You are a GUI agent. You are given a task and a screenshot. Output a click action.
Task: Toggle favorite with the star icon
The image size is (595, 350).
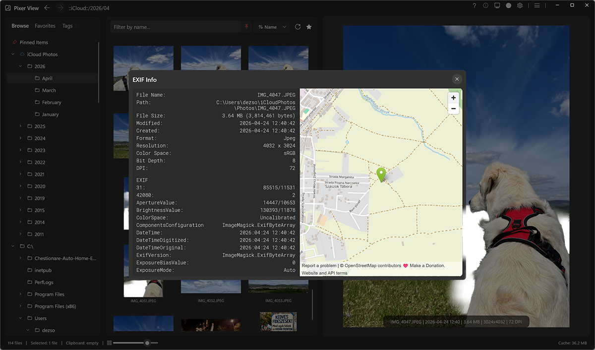pyautogui.click(x=309, y=27)
